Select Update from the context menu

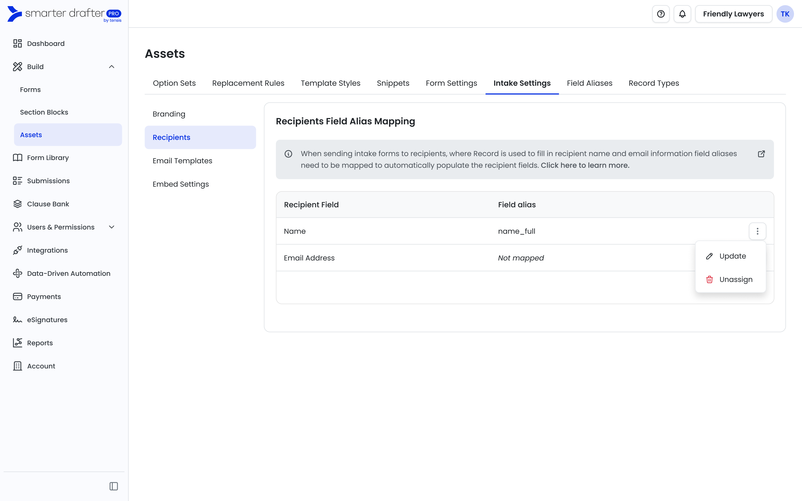coord(732,256)
